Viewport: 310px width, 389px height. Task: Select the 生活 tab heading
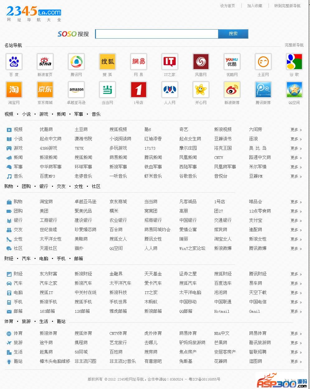click(x=44, y=321)
